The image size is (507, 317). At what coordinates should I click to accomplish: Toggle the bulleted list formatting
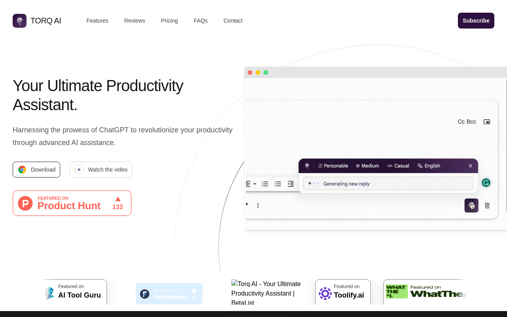tap(278, 184)
